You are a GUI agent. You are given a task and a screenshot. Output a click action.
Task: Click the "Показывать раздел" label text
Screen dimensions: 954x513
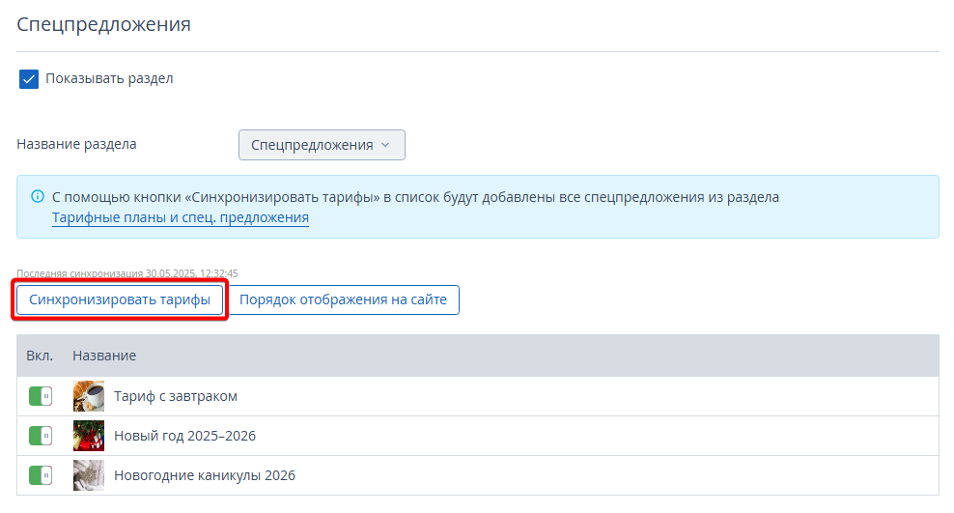tap(109, 78)
